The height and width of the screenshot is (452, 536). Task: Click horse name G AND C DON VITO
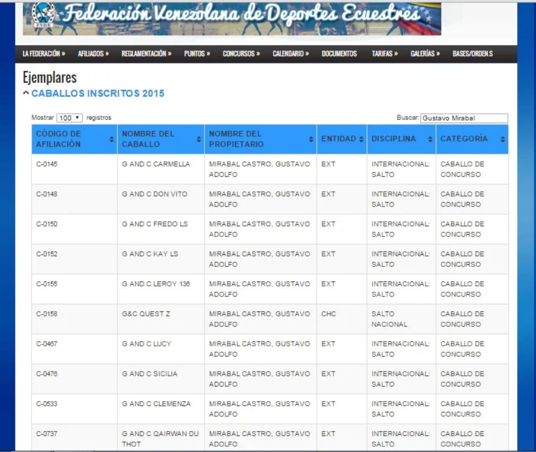155,194
